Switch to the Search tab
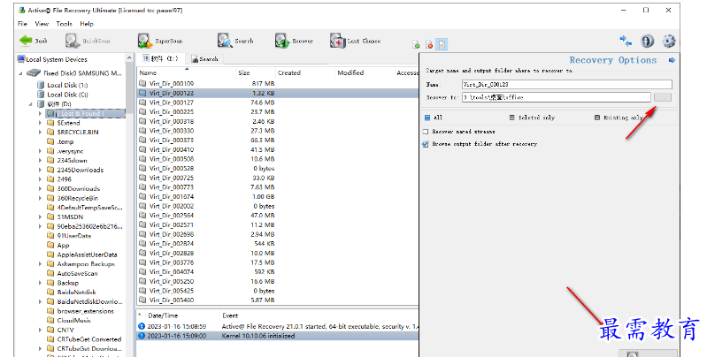Screen dimensions: 707x357 [204, 59]
